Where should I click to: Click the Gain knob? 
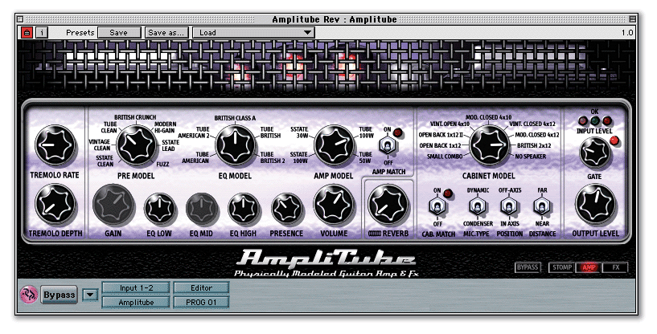pos(114,206)
